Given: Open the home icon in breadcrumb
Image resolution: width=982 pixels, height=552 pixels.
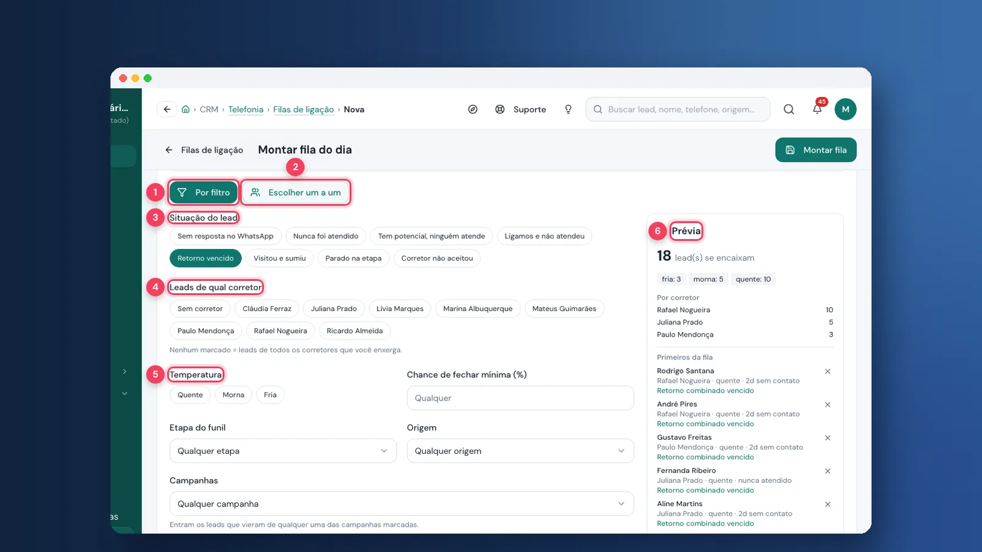Looking at the screenshot, I should (x=185, y=109).
